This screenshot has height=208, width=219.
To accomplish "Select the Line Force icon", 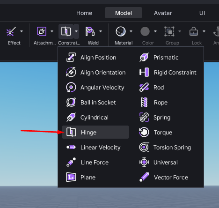I will [71, 162].
